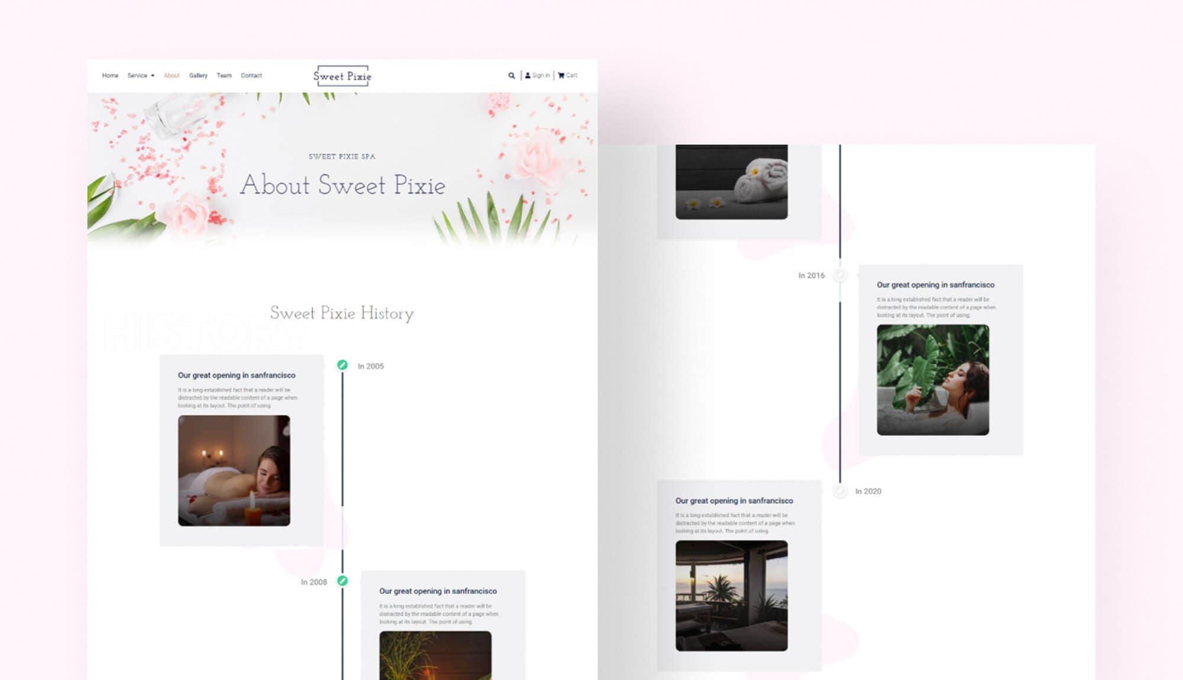Click the woman with leaves photo
The image size is (1183, 680).
(x=933, y=380)
